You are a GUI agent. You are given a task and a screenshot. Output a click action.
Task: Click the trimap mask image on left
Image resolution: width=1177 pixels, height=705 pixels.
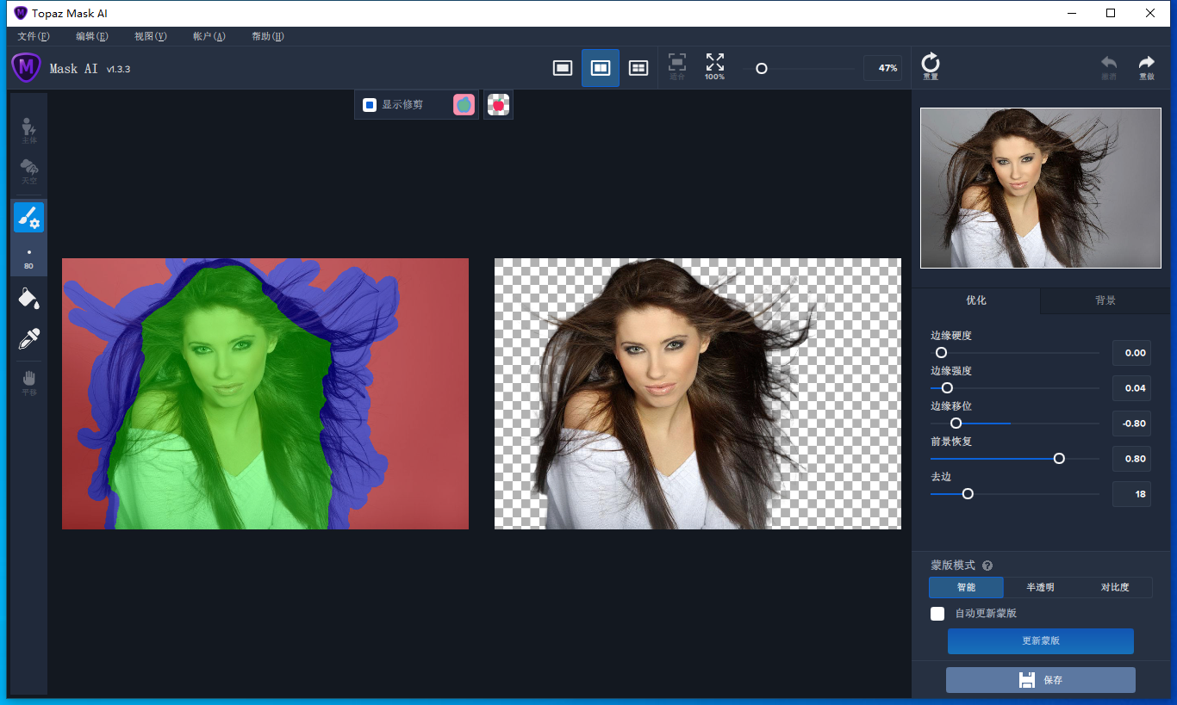click(265, 393)
